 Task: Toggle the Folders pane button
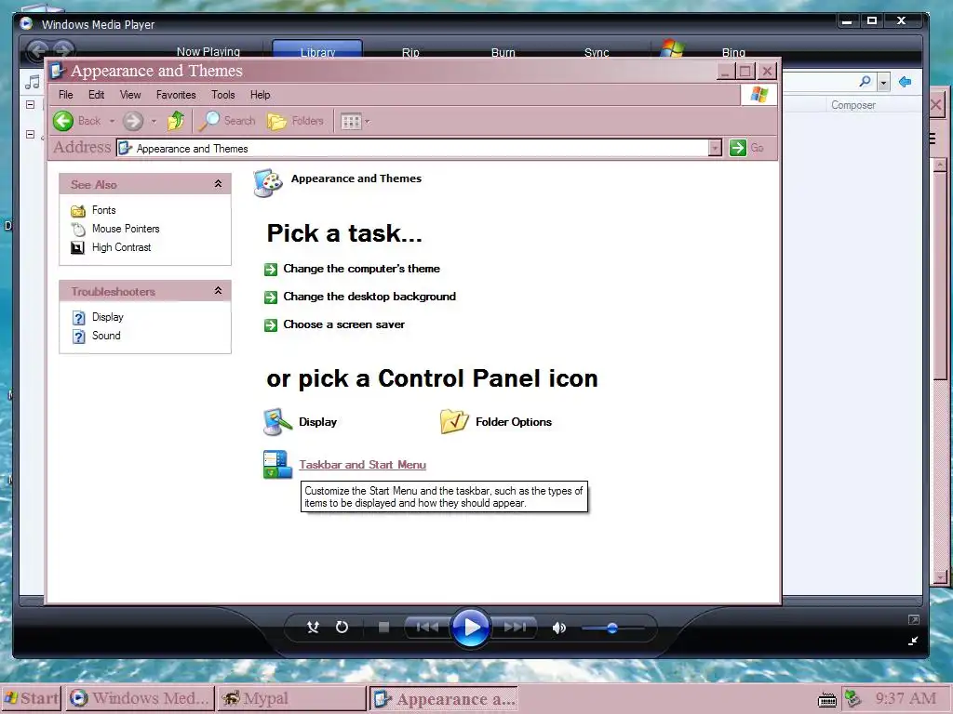point(295,121)
